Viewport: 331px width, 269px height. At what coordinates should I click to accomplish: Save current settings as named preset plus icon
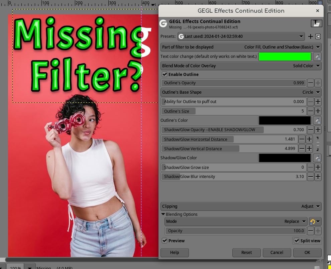(x=310, y=36)
